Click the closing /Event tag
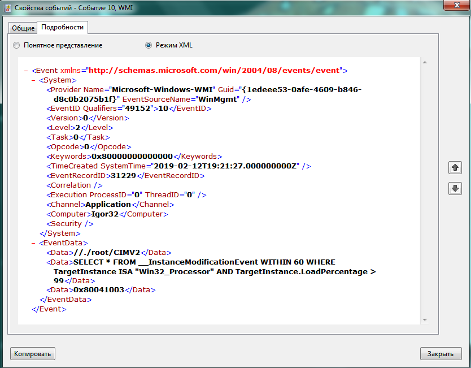Screen dimensions: 471x368 49,309
